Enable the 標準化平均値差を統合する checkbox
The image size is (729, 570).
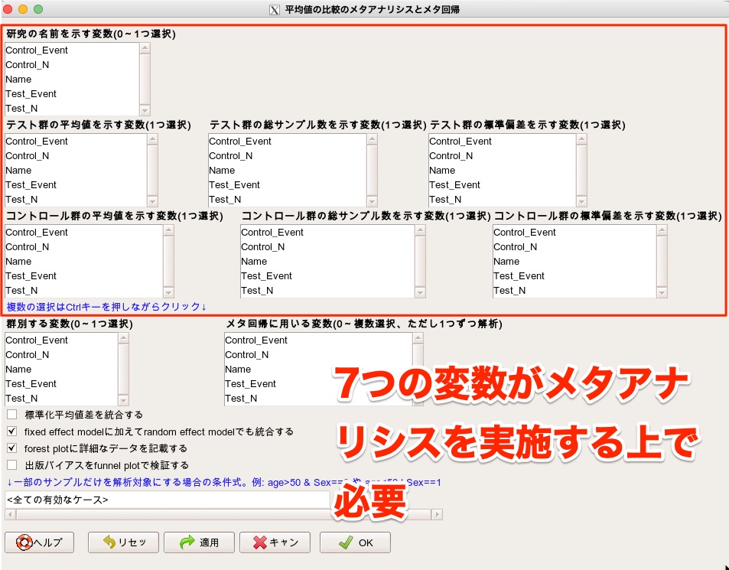click(11, 415)
